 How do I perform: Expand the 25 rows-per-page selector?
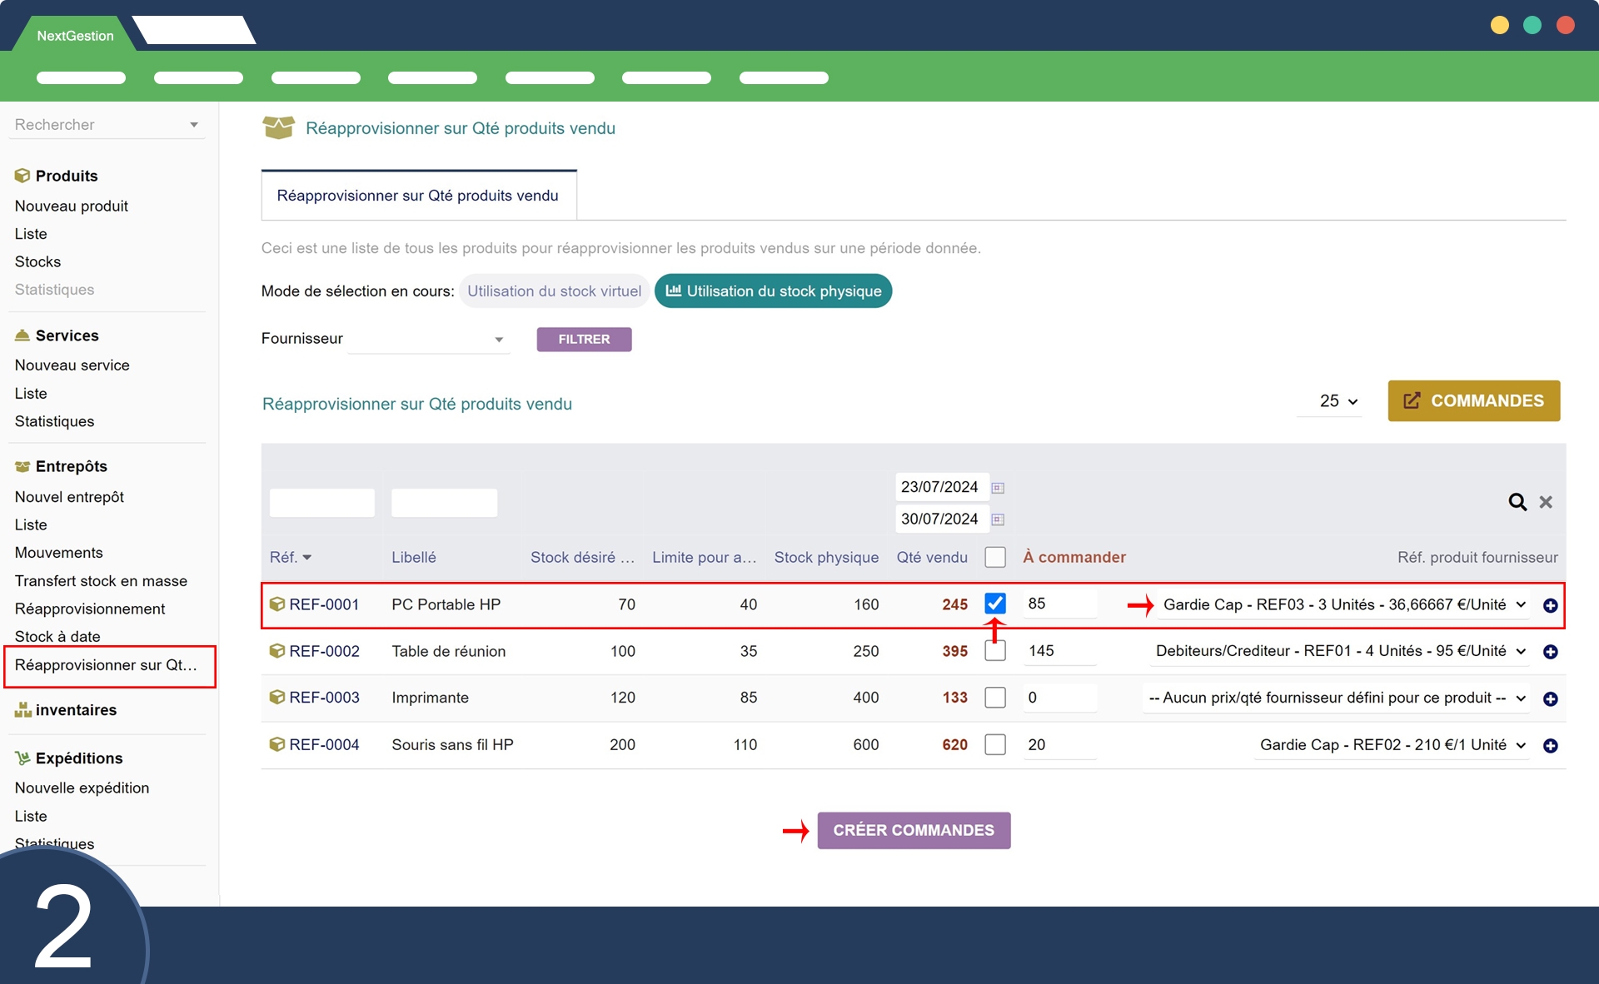pyautogui.click(x=1337, y=401)
